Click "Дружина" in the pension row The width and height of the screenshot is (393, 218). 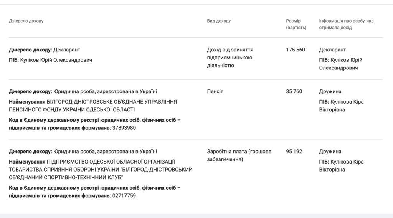pyautogui.click(x=330, y=92)
